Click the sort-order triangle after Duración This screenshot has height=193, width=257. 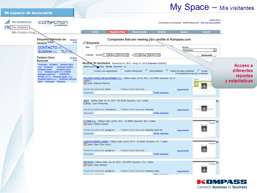click(125, 67)
